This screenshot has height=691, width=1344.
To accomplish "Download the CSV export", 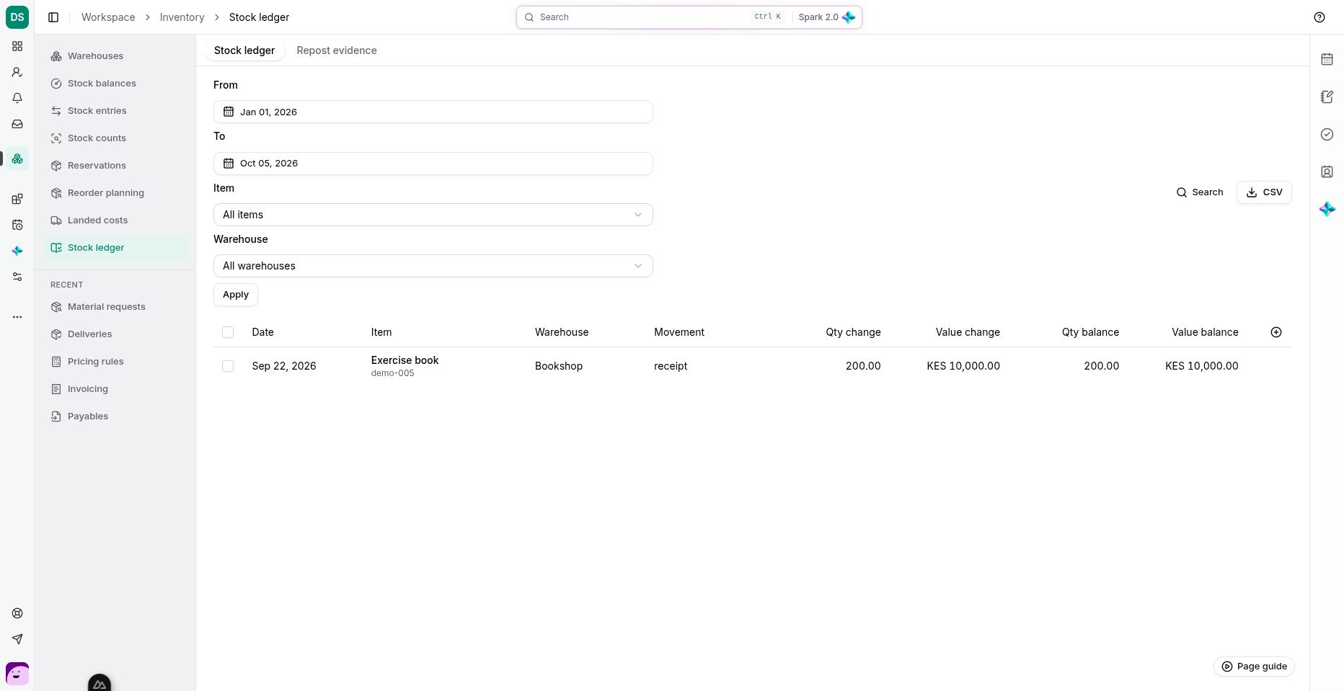I will (x=1264, y=192).
